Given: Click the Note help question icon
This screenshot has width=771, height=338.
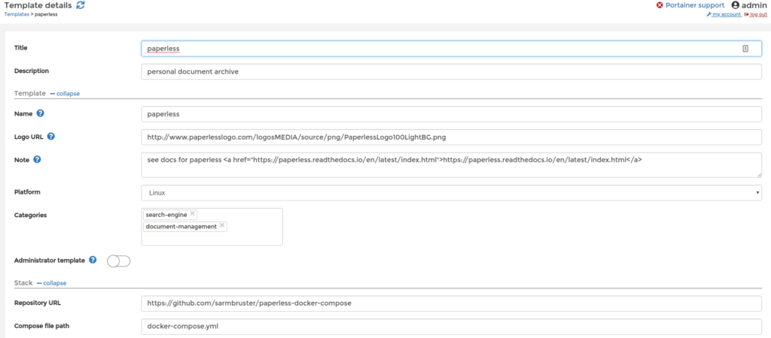Looking at the screenshot, I should tap(37, 159).
